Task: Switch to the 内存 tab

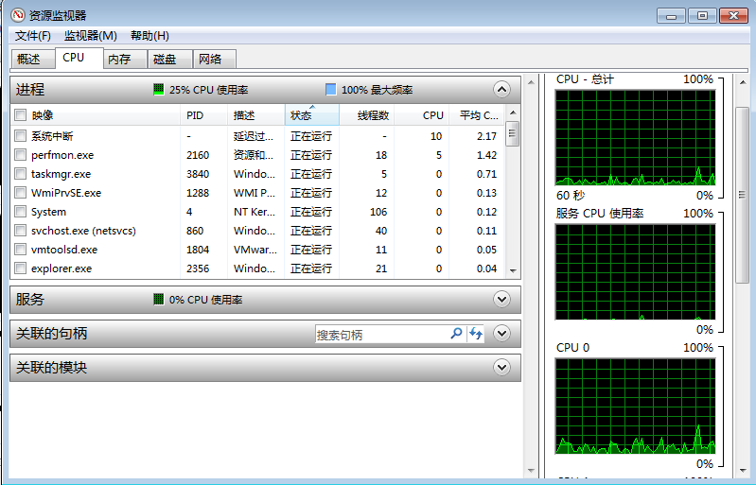Action: tap(125, 60)
